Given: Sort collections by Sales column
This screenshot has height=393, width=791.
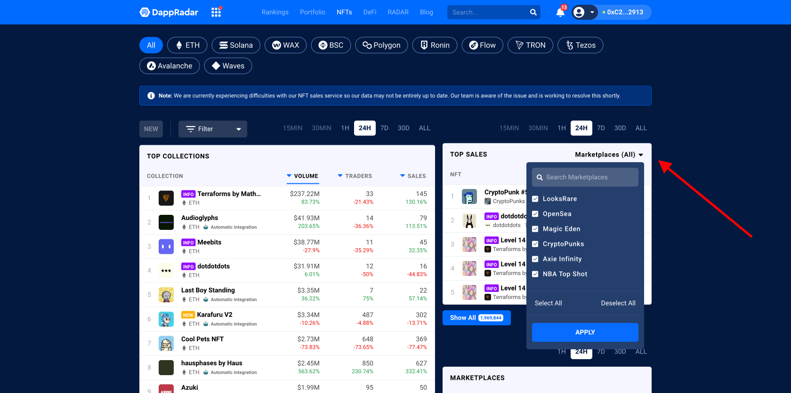Looking at the screenshot, I should [x=413, y=176].
